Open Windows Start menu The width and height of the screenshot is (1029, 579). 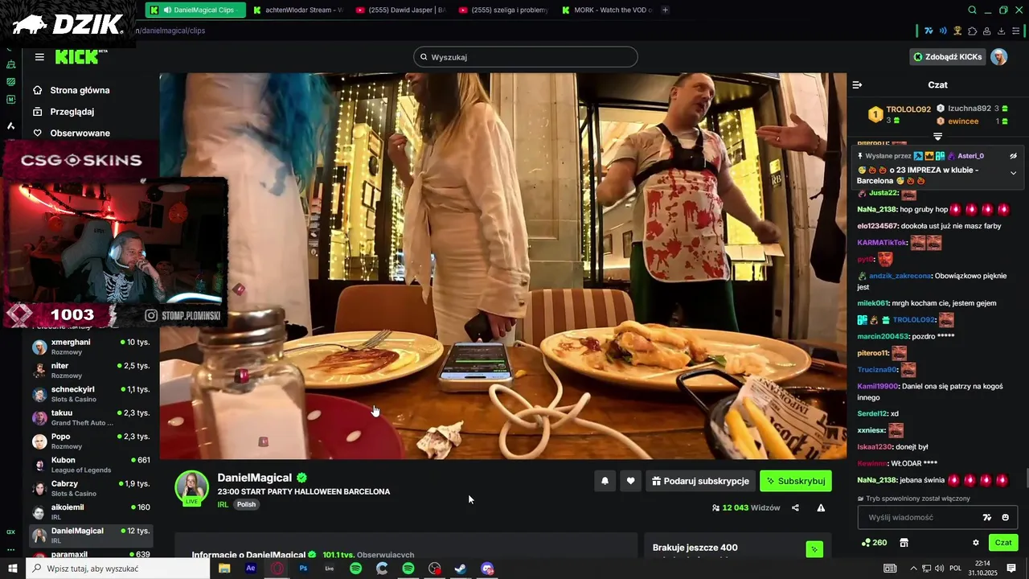(x=12, y=569)
